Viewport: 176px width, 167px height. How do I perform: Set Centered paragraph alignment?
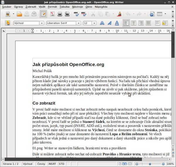(x=133, y=23)
